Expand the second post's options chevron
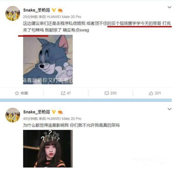This screenshot has width=173, height=172. pyautogui.click(x=169, y=109)
